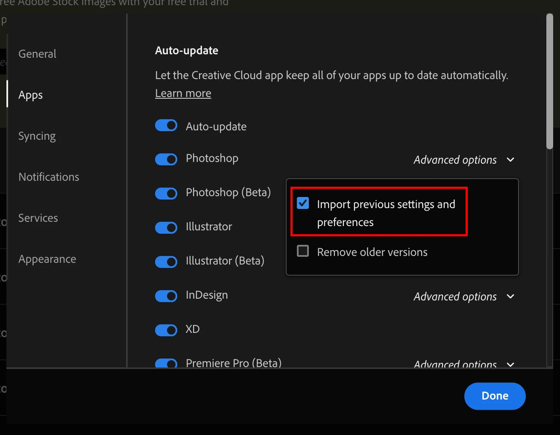Click the Illustrator app label
This screenshot has width=560, height=435.
coord(209,226)
